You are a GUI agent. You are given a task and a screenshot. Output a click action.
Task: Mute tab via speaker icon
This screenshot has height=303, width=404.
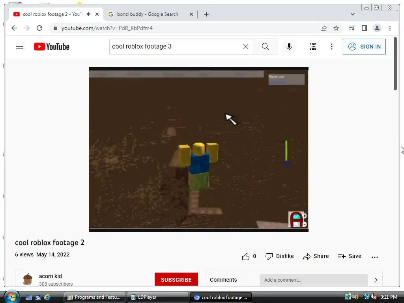point(89,14)
